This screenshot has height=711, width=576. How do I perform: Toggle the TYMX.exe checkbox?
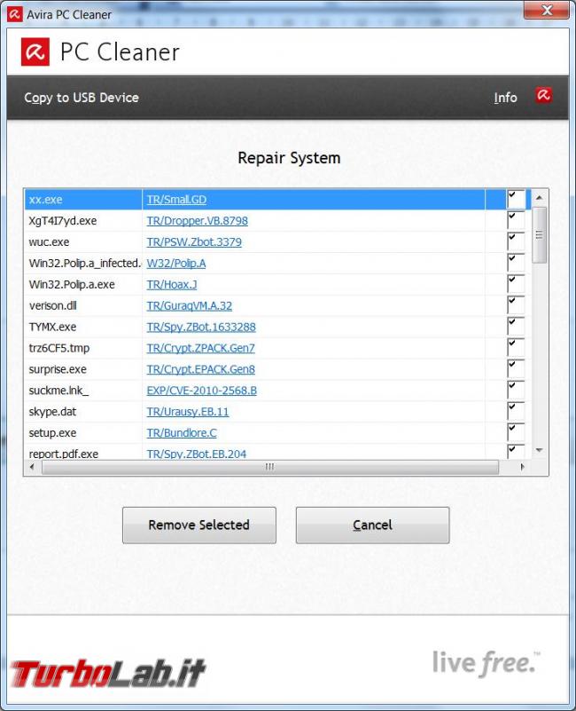(516, 327)
